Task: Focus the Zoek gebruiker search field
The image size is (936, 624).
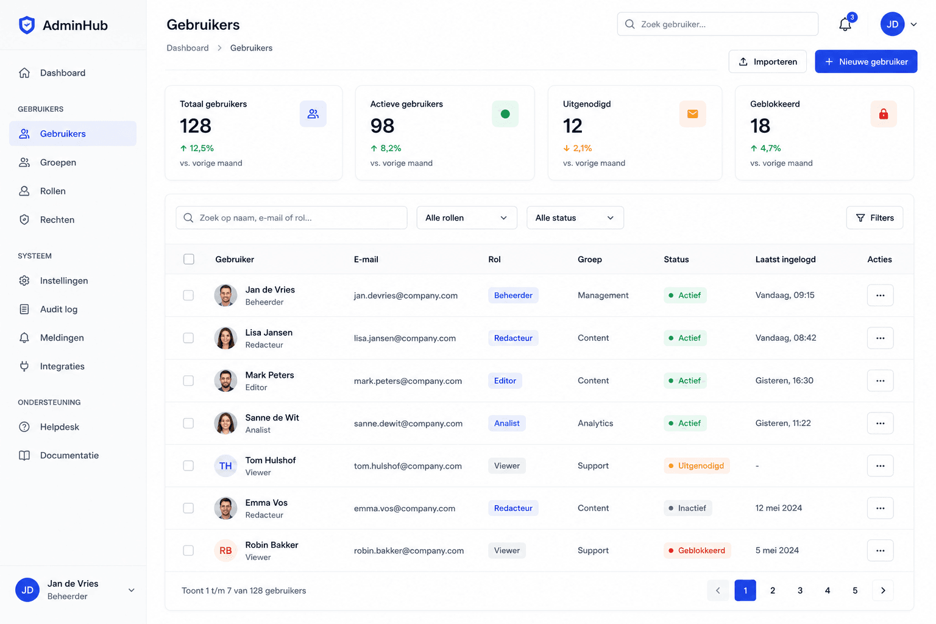Action: point(718,24)
